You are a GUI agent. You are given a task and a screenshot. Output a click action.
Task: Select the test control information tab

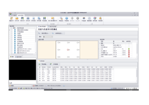(52, 27)
